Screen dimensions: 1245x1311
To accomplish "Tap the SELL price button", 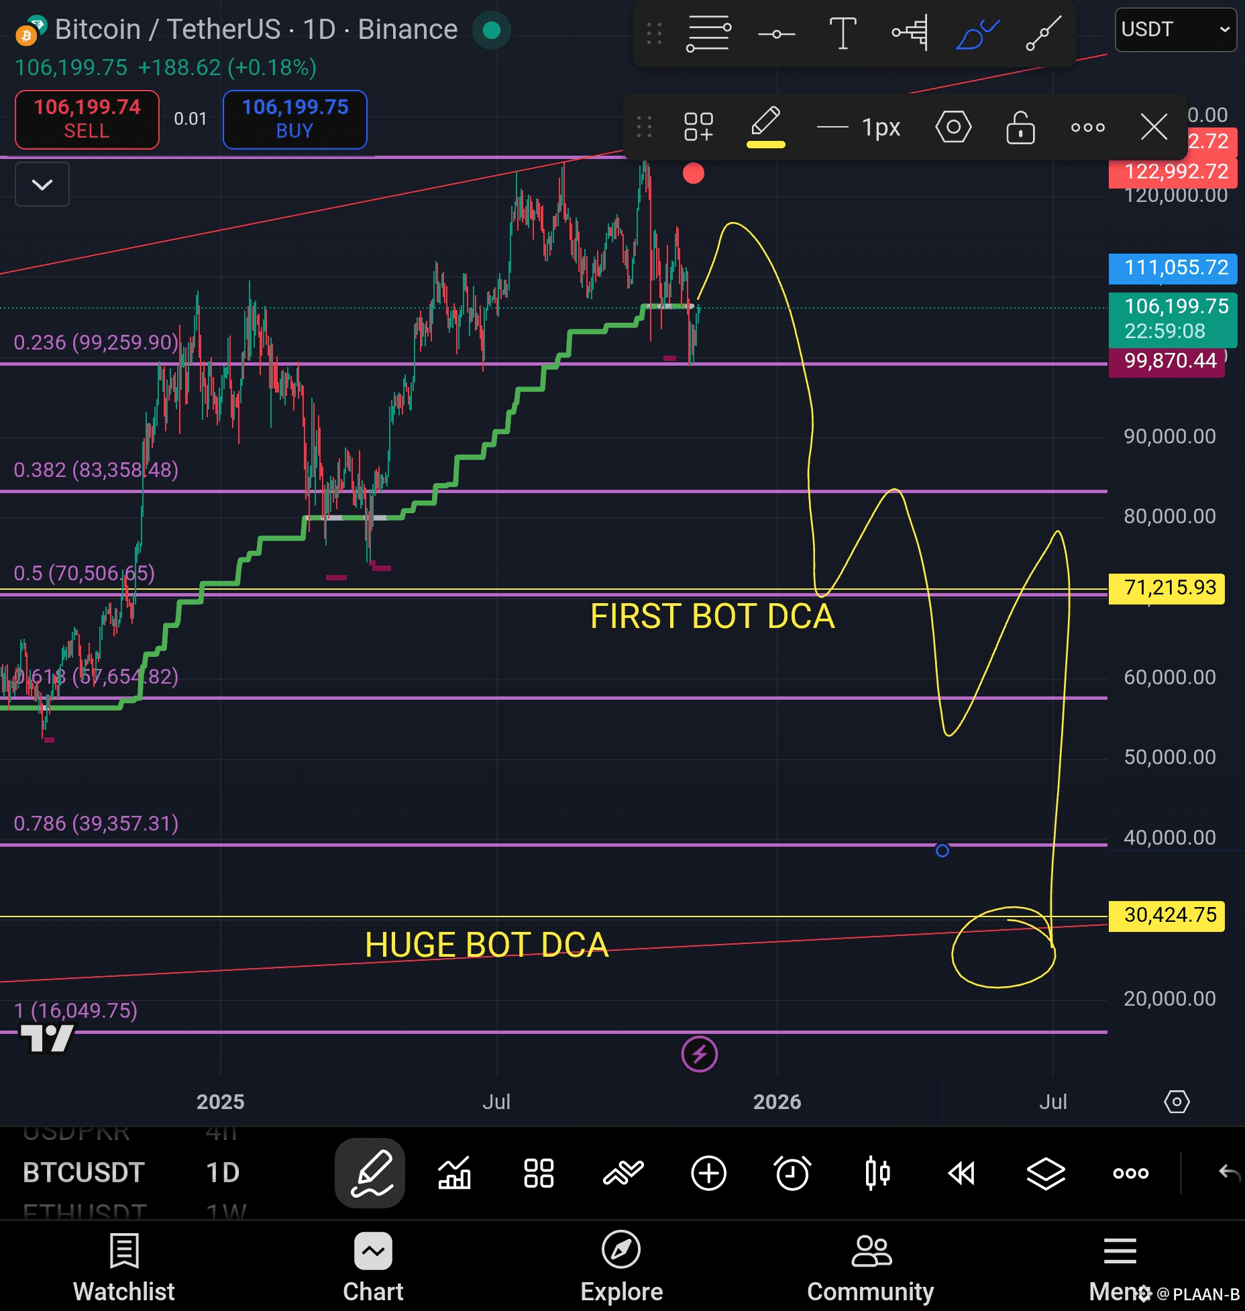I will pyautogui.click(x=87, y=119).
